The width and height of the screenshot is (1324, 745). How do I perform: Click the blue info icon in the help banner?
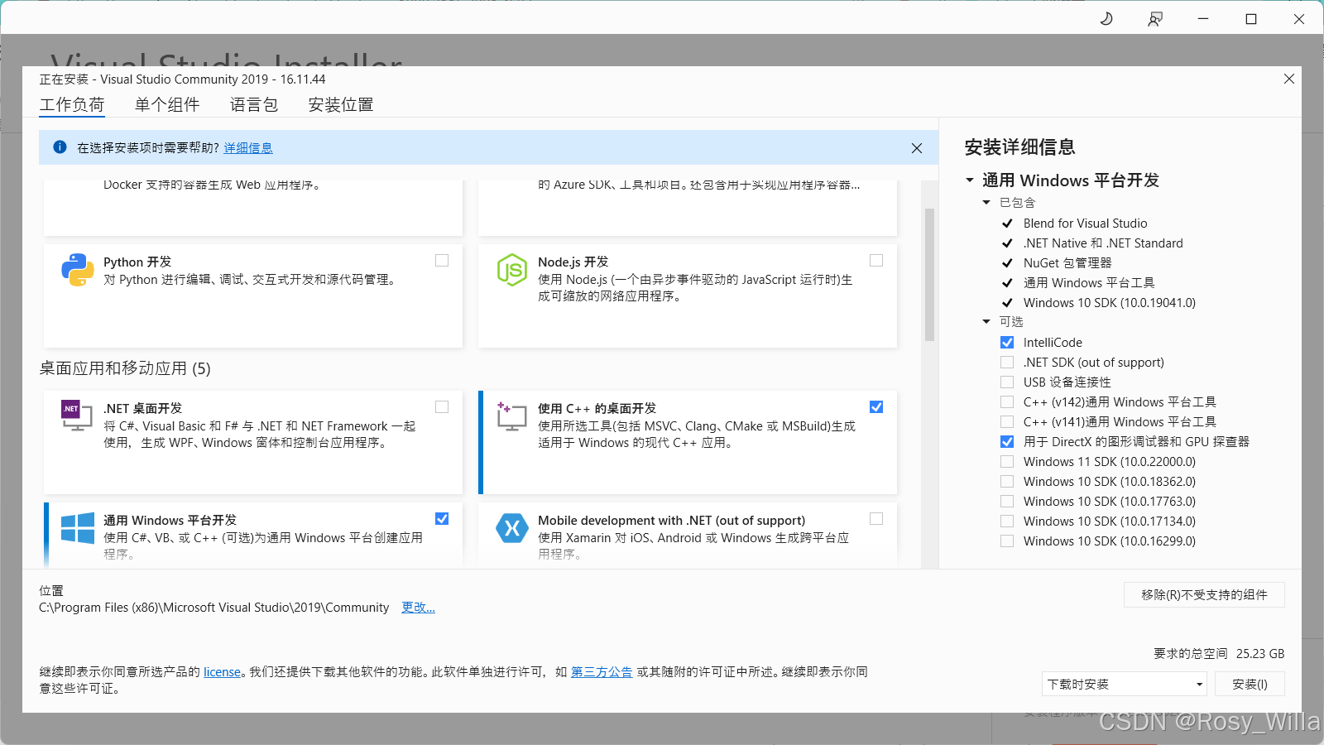point(60,147)
